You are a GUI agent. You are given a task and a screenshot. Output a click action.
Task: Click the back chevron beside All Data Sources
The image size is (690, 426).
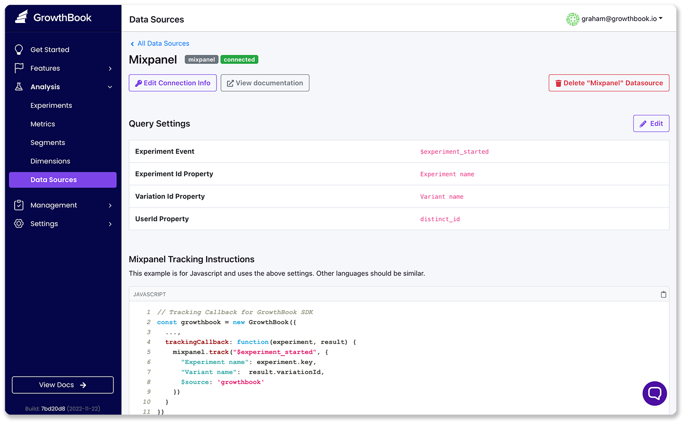[132, 44]
